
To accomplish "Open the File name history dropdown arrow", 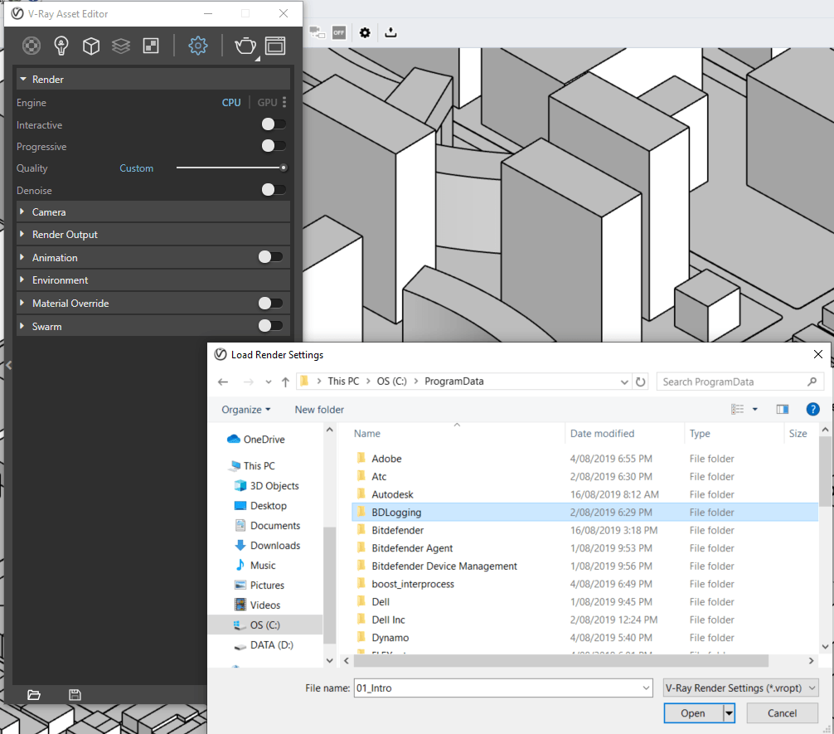I will pos(646,688).
